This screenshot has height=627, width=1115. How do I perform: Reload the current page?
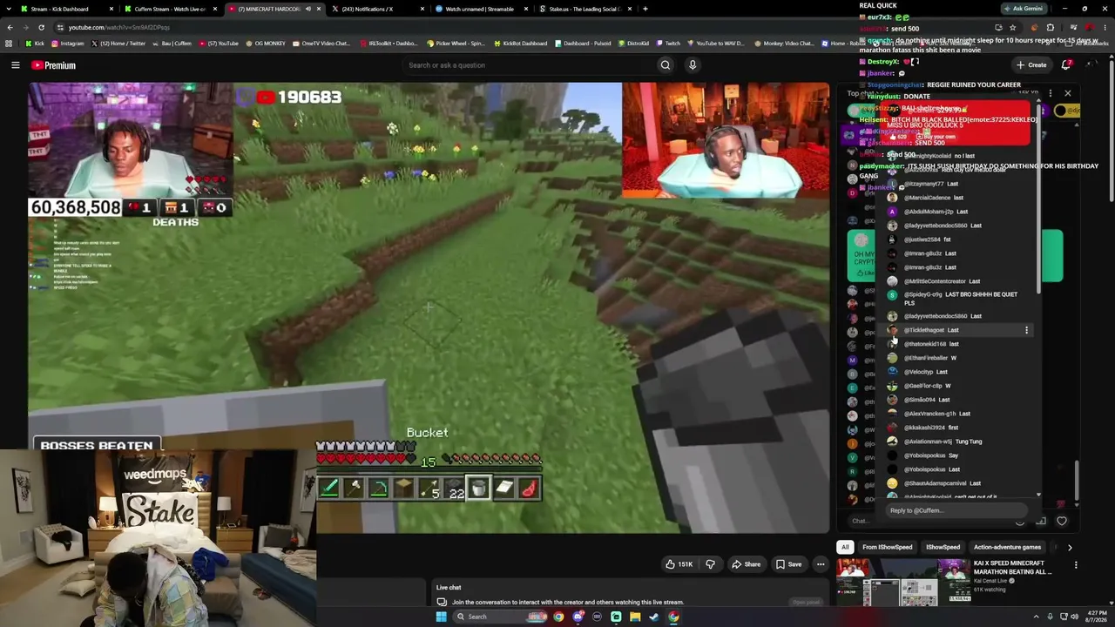pos(41,27)
